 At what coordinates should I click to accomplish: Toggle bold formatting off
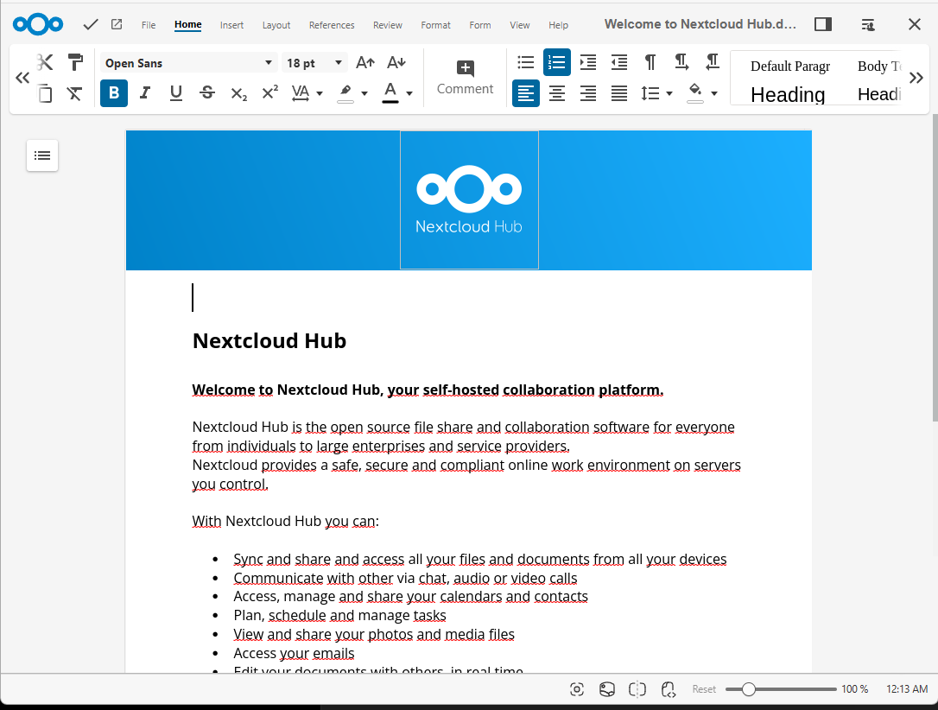pyautogui.click(x=114, y=93)
